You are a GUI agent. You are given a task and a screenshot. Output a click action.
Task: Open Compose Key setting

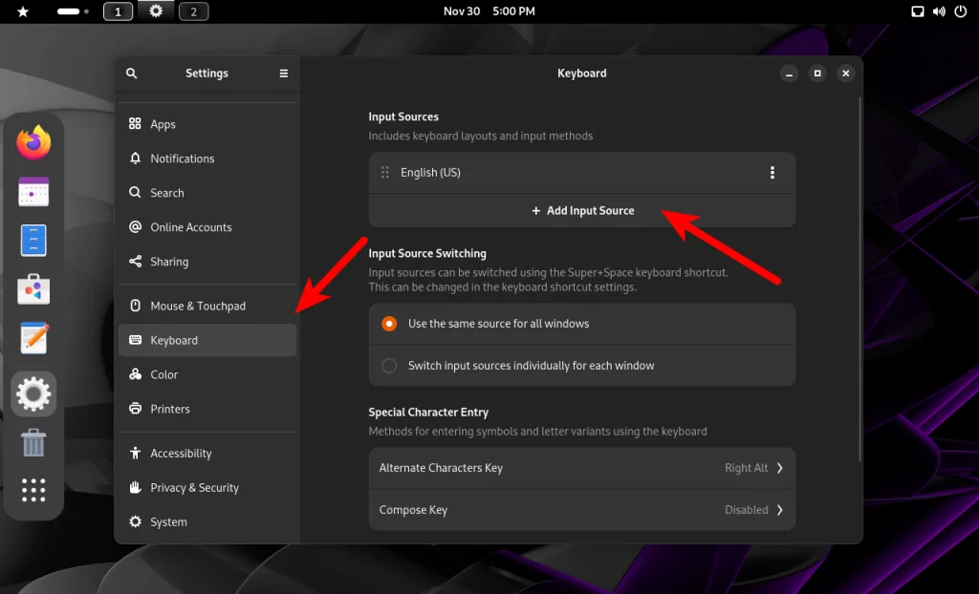(x=582, y=510)
